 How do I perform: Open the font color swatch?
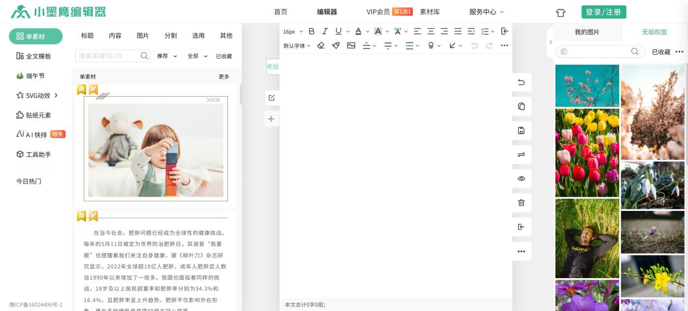click(358, 31)
